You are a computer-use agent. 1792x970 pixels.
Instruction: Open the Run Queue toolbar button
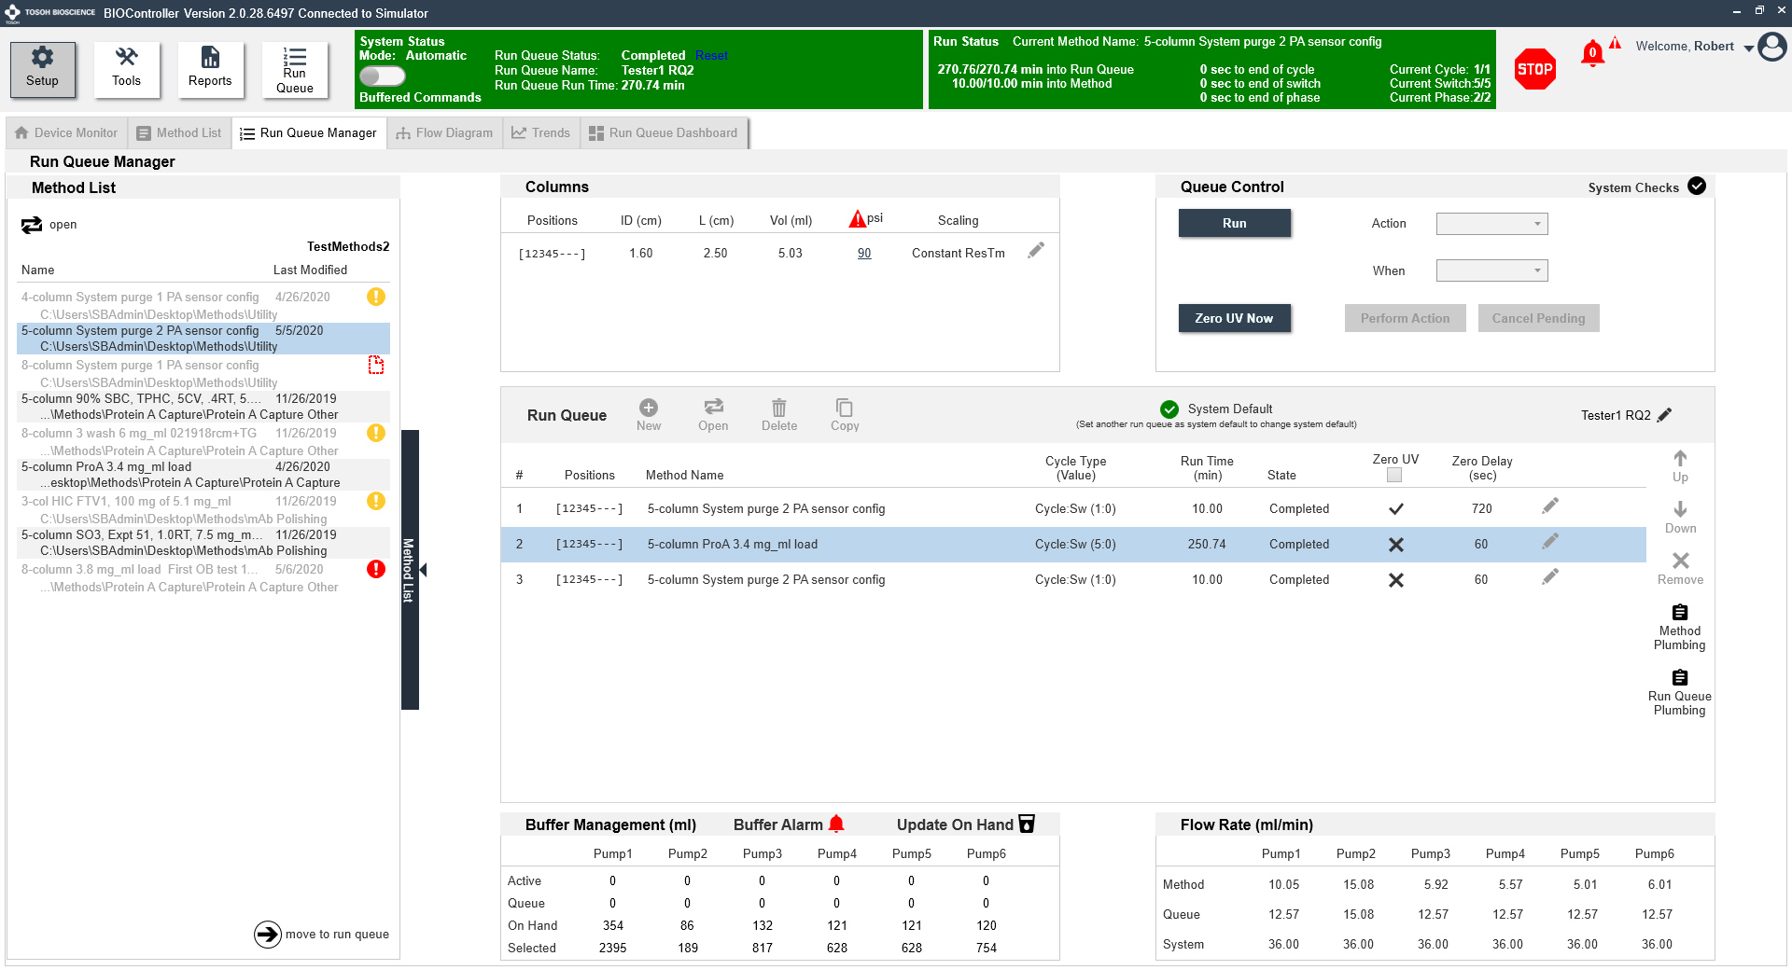[x=294, y=69]
